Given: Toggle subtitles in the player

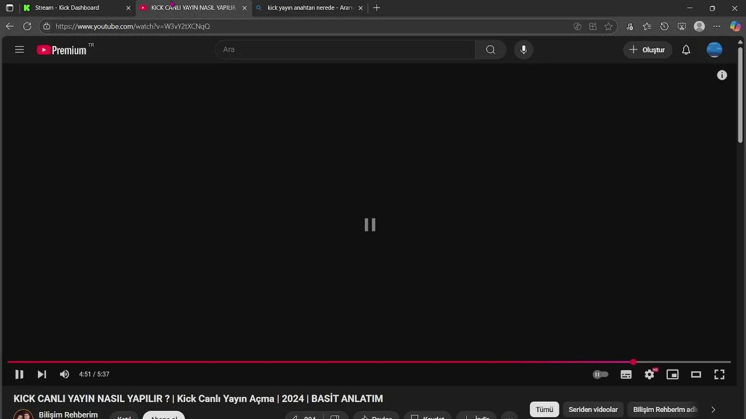Looking at the screenshot, I should [x=626, y=375].
